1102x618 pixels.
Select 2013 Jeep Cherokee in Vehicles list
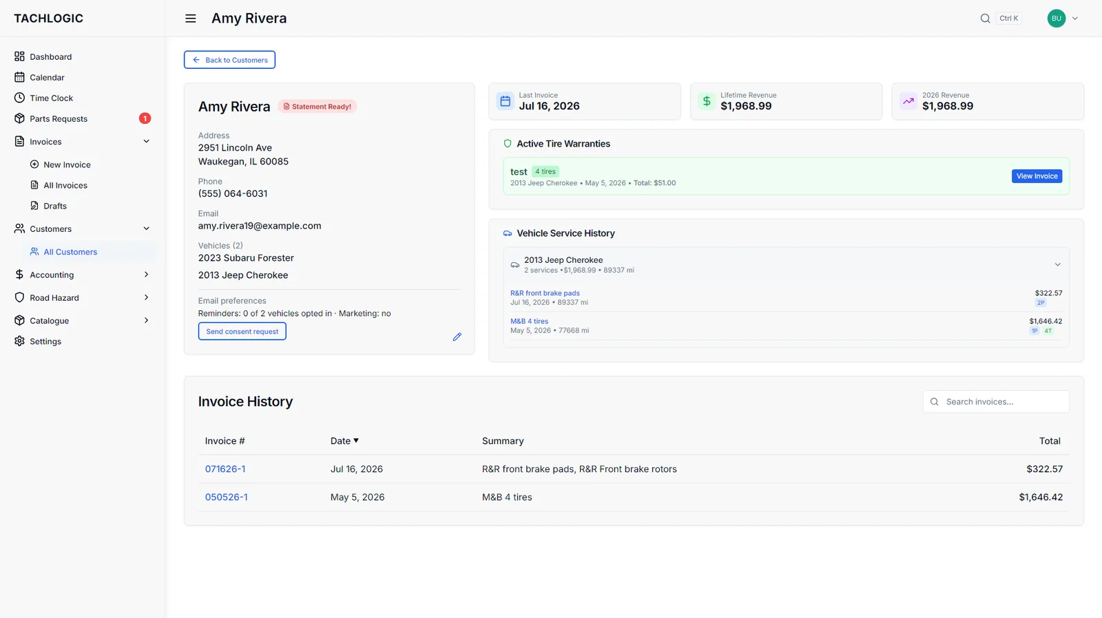[x=243, y=275]
